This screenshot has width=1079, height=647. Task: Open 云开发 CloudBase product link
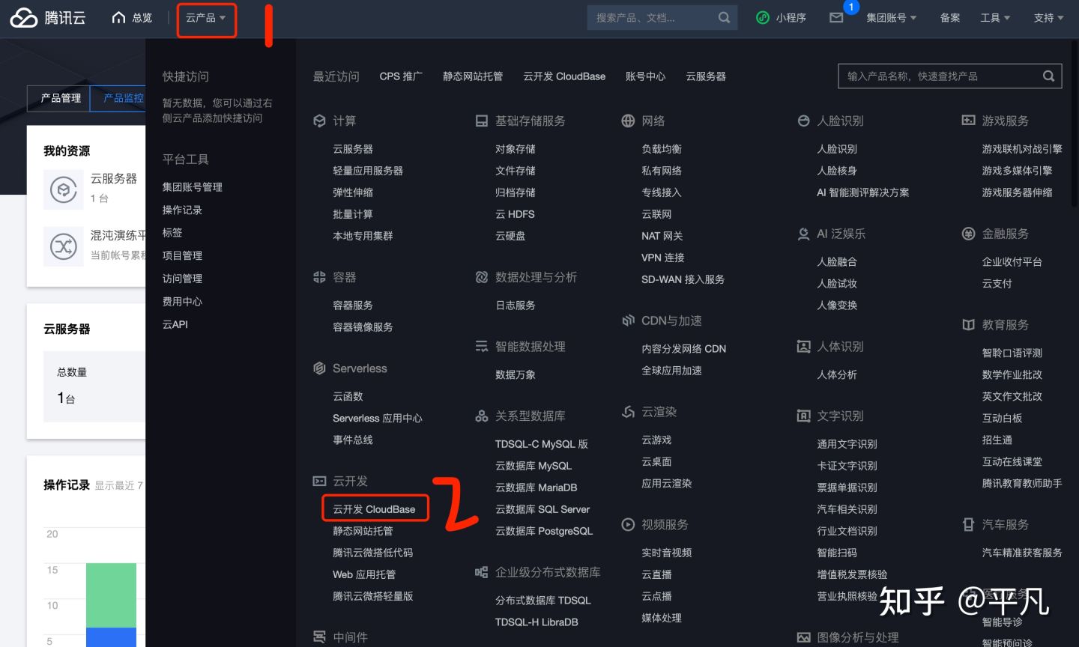coord(374,509)
